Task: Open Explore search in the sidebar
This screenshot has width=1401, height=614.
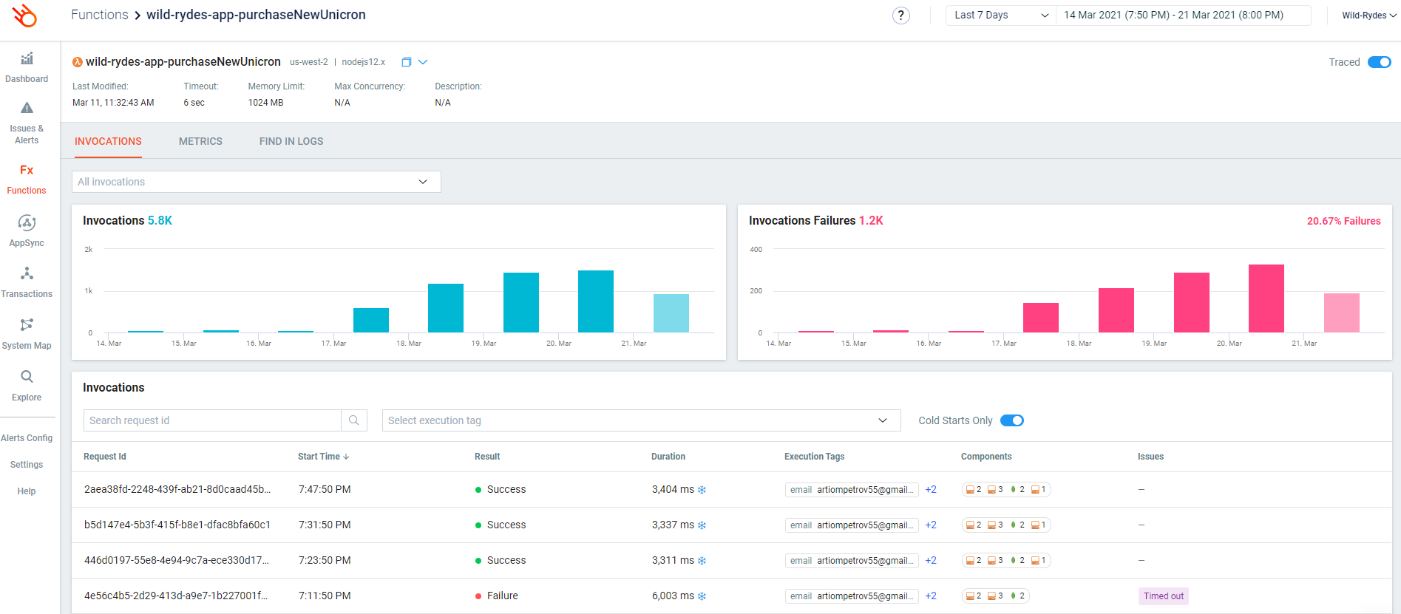Action: coord(27,386)
